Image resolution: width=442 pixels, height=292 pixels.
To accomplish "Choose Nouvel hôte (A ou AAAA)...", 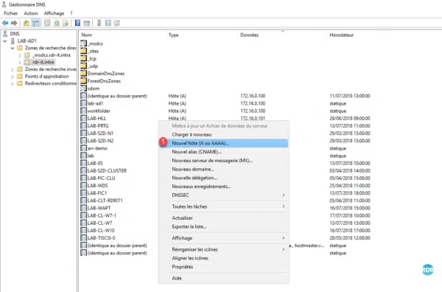I will point(224,143).
